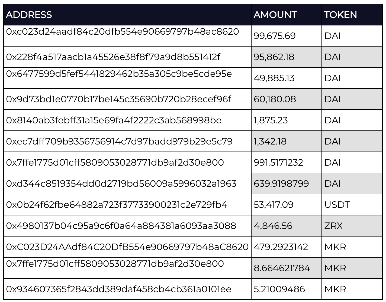Screen dimensions: 386x302
Task: Click the USDT token cell
Action: tap(352, 205)
